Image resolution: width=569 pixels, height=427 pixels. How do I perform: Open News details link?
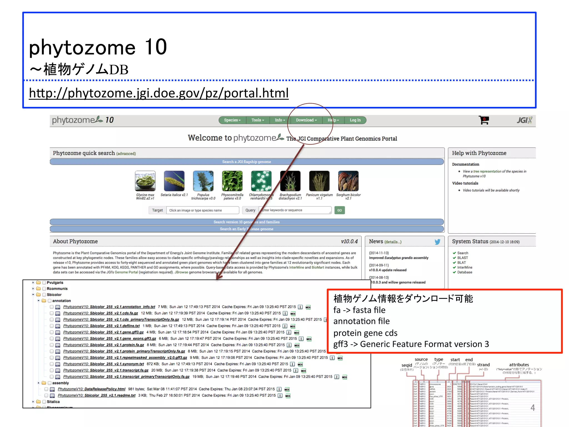point(393,242)
